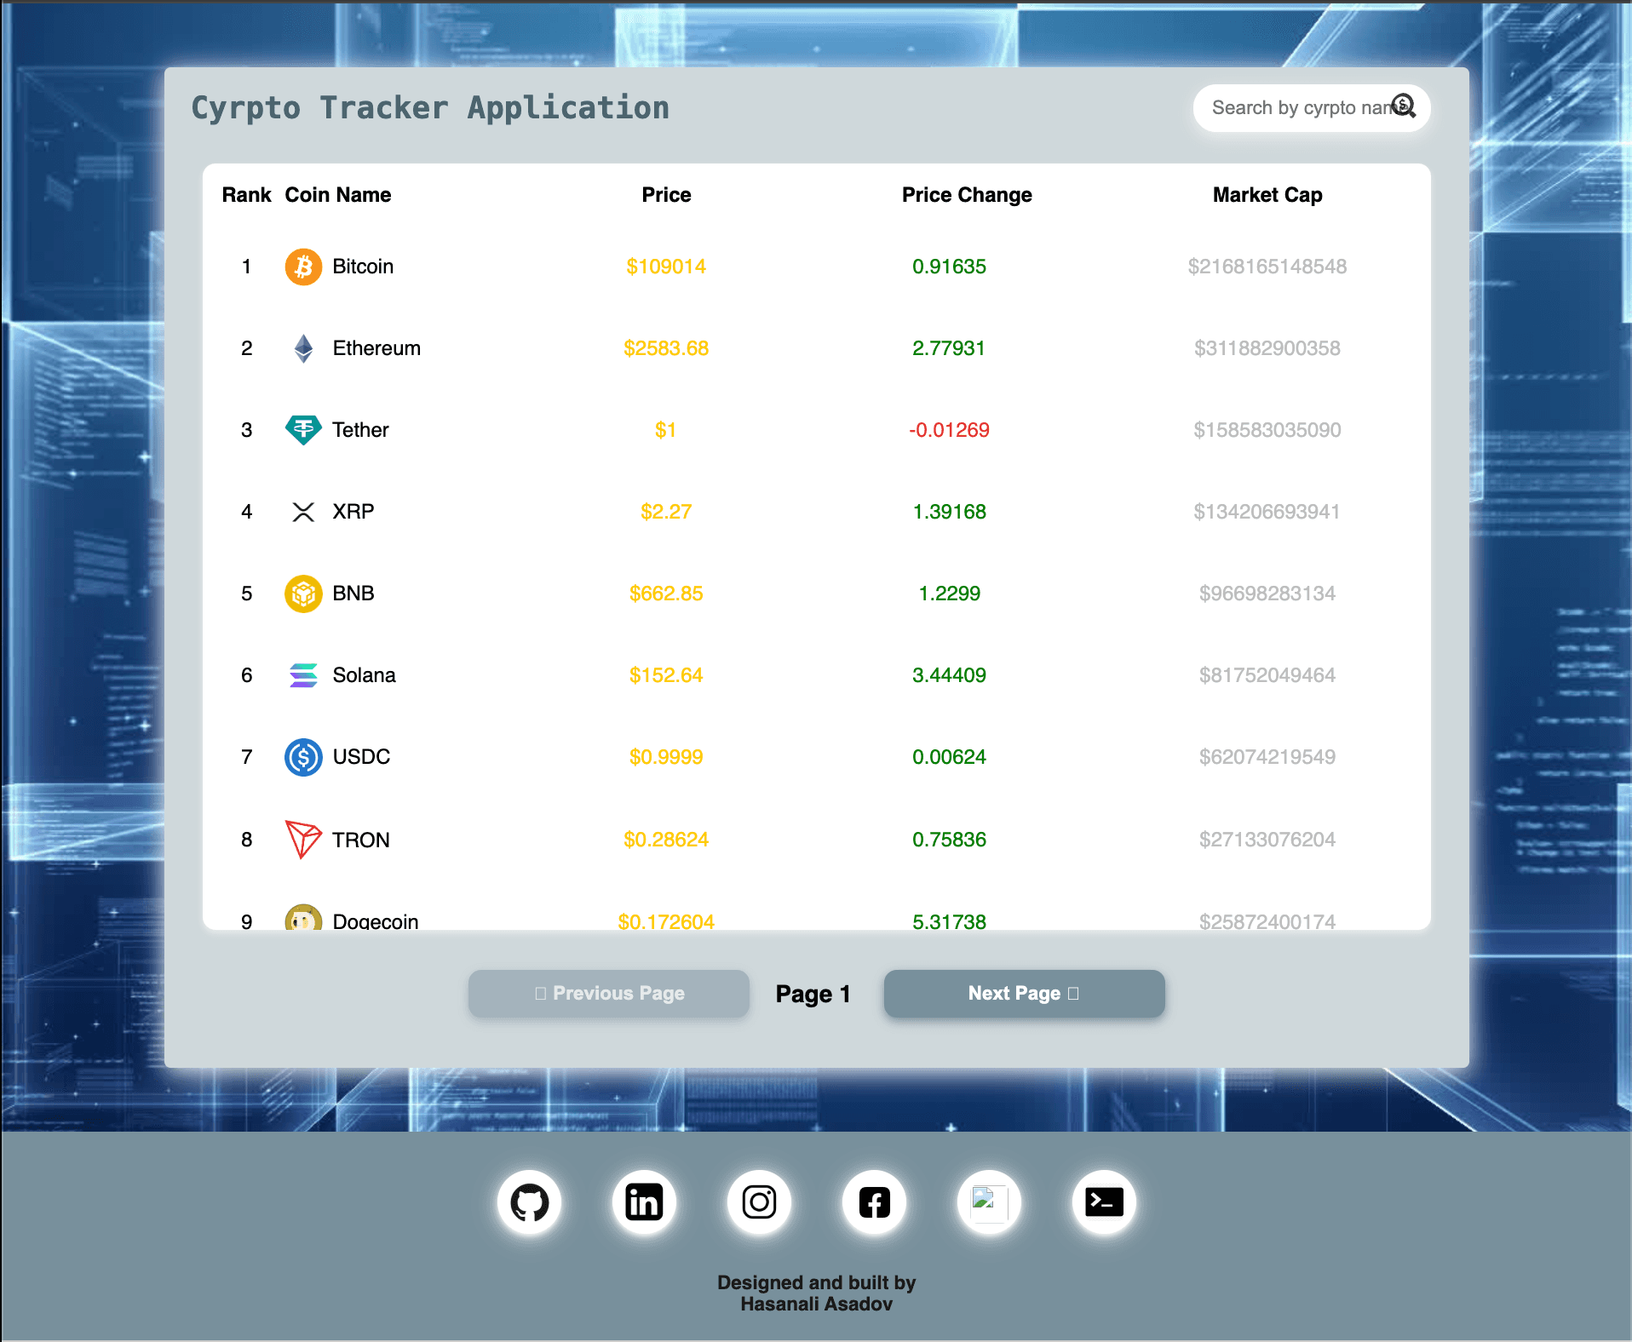Click USDC price $0.9999
Screen dimensions: 1632x1342
[666, 757]
